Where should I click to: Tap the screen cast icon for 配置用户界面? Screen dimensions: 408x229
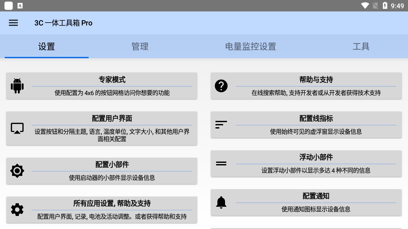click(x=17, y=128)
